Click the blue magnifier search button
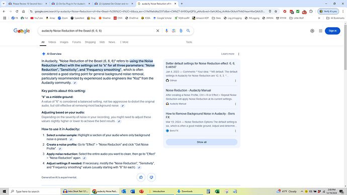347x195 pixels. 188,31
